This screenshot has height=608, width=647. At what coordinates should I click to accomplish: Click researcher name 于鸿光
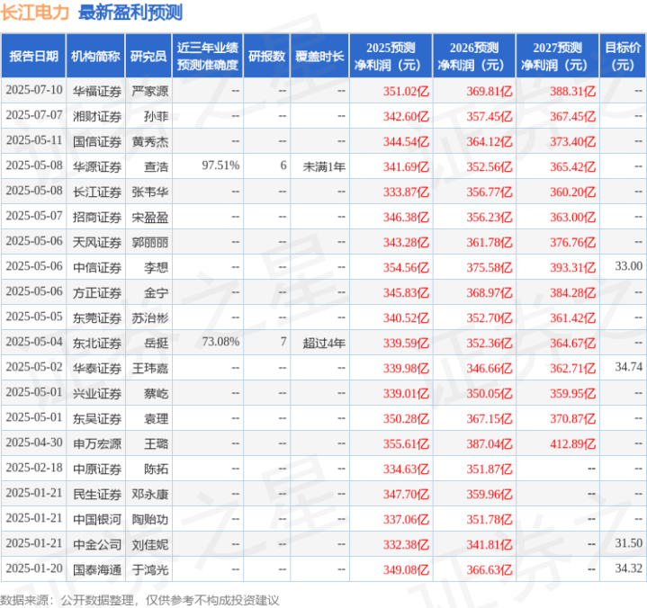tap(150, 570)
